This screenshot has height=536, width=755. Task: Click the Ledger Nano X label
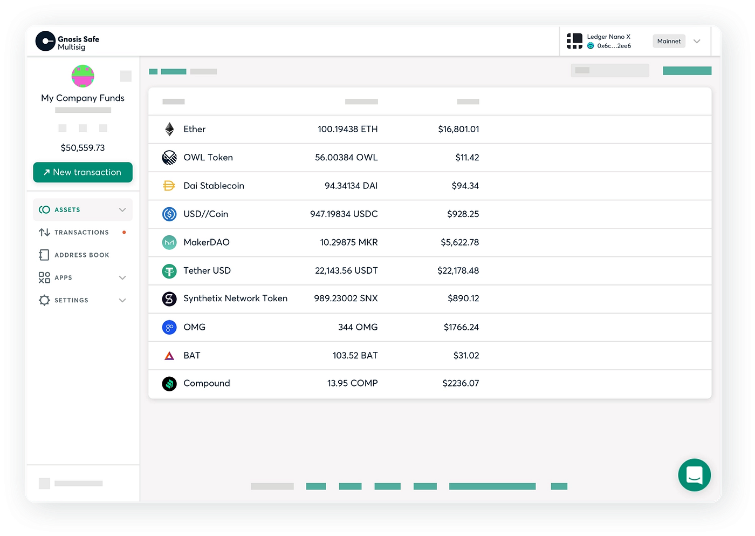coord(608,37)
